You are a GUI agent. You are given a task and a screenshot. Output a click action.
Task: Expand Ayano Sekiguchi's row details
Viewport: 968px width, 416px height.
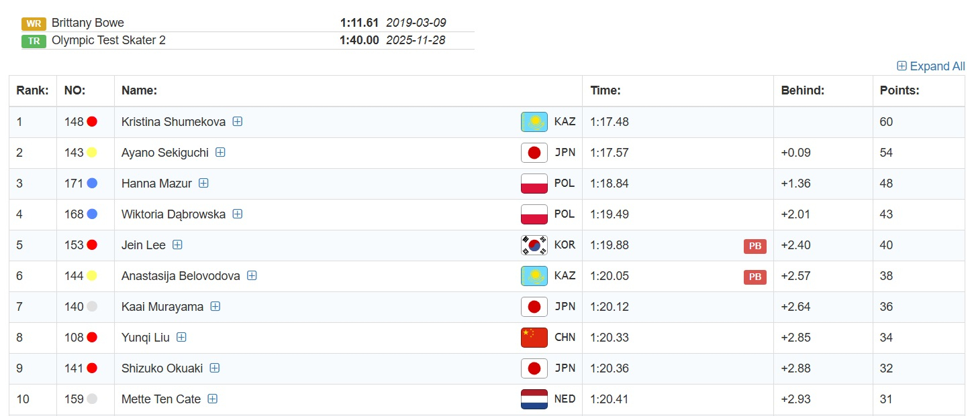220,153
